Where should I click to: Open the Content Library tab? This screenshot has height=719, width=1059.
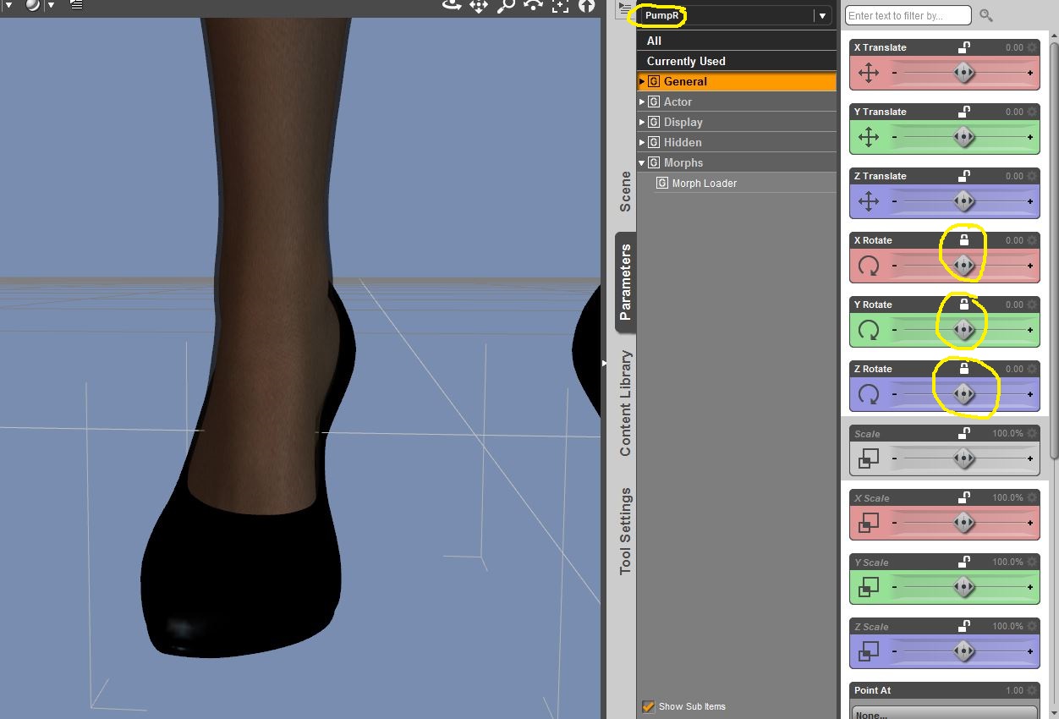pyautogui.click(x=625, y=403)
